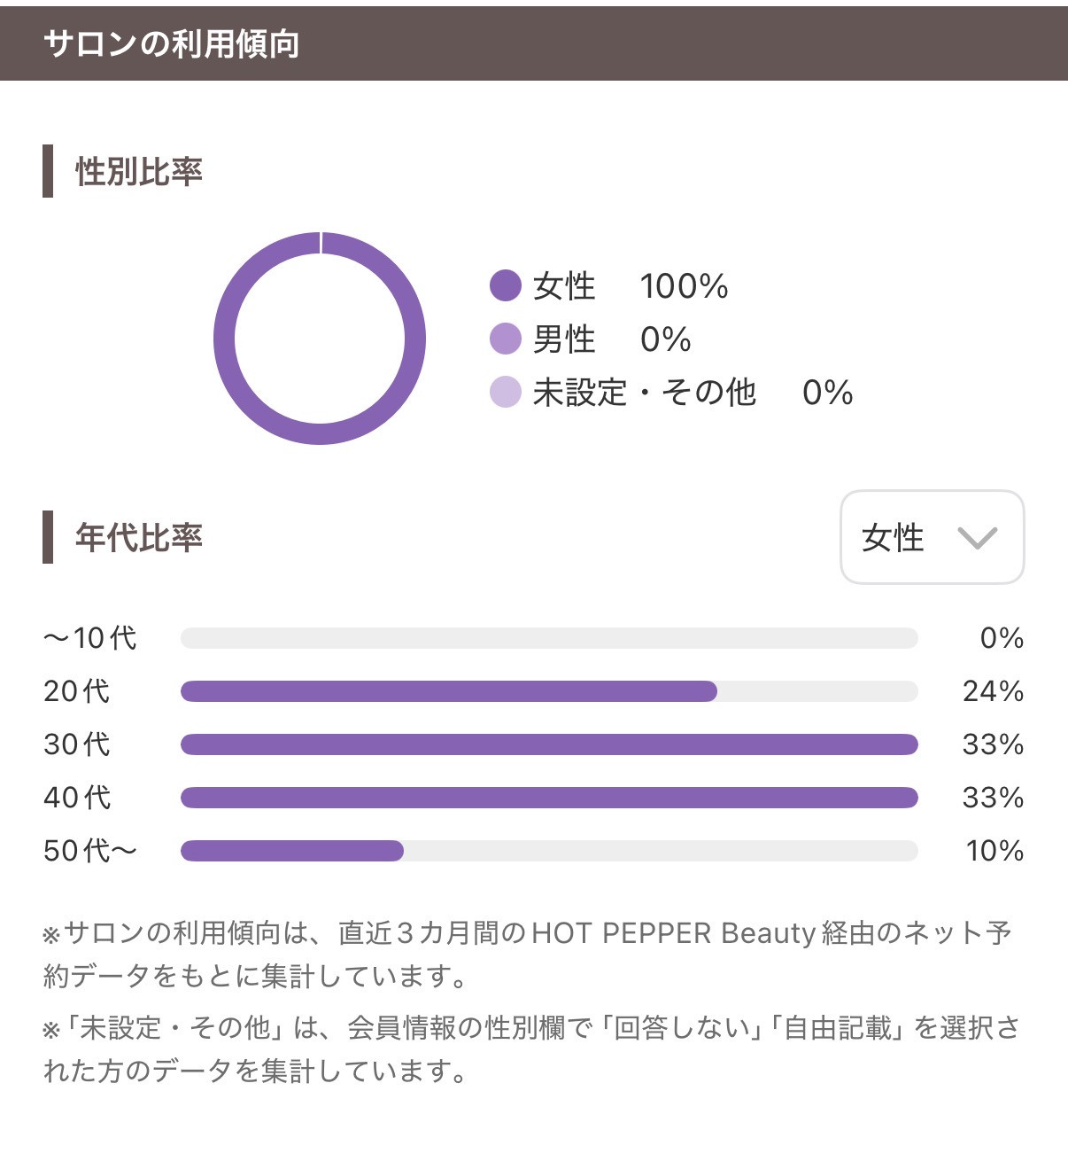1068x1169 pixels.
Task: Click the pale 未設定・その他 legend dot
Action: (x=505, y=393)
